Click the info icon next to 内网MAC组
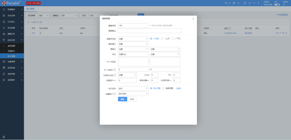Screen dimensions: 291x140 (x=115, y=75)
